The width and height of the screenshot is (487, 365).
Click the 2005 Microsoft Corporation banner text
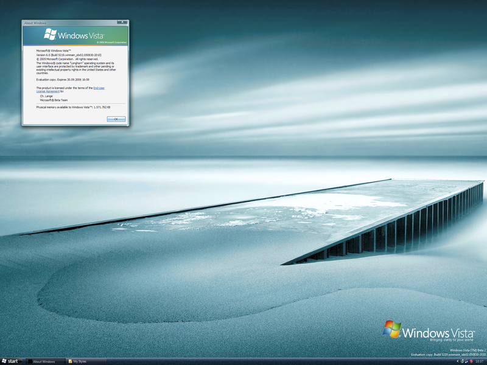pyautogui.click(x=111, y=43)
